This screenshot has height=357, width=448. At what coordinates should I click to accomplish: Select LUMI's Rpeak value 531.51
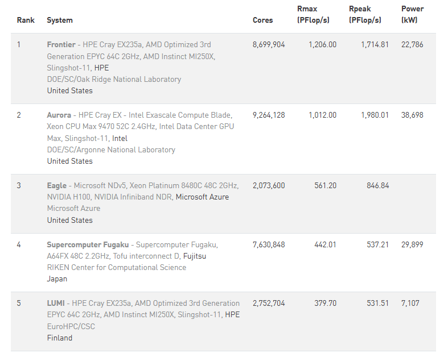[x=378, y=303]
